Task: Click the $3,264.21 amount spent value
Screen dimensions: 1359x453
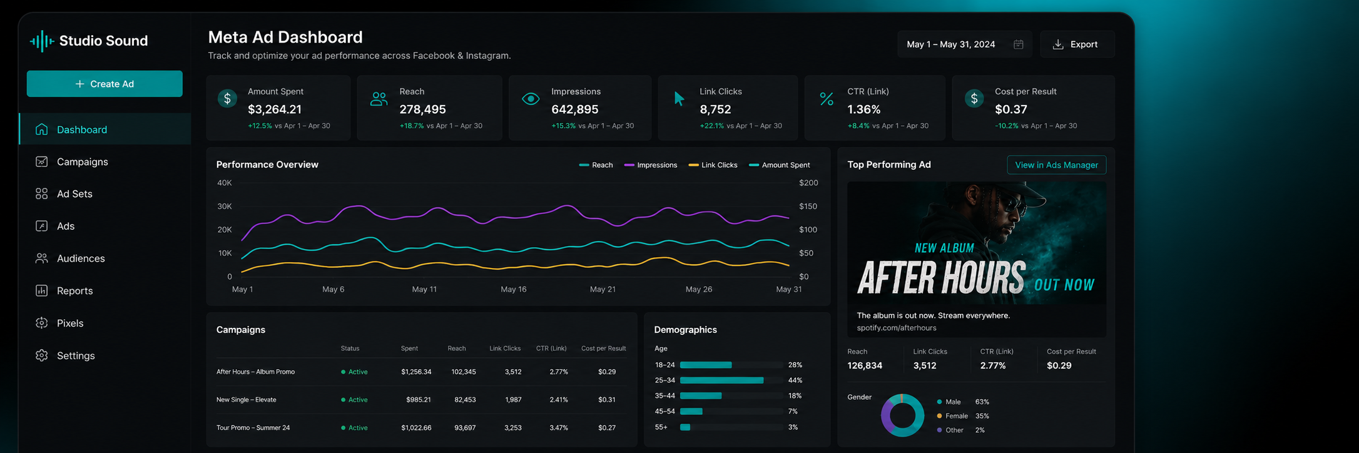Action: coord(275,109)
